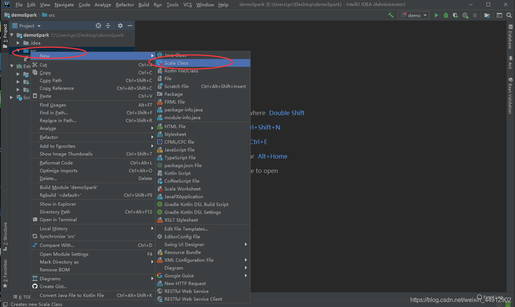Open the Refactor menu in menu bar
This screenshot has height=307, width=515.
point(125,4)
